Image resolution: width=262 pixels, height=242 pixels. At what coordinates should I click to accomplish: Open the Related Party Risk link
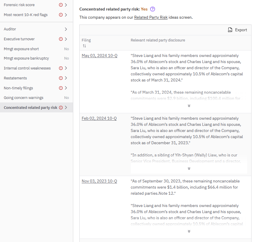(x=151, y=18)
